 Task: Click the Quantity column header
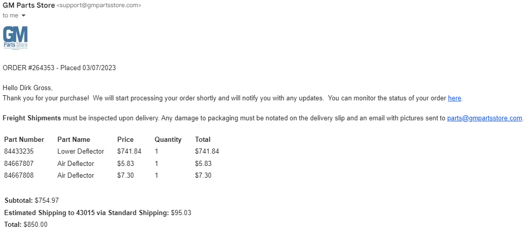168,139
